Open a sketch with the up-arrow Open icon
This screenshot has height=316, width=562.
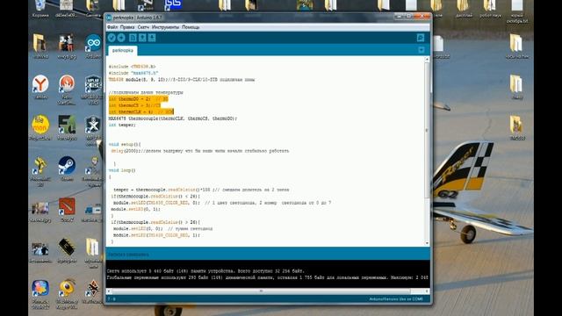pyautogui.click(x=142, y=38)
